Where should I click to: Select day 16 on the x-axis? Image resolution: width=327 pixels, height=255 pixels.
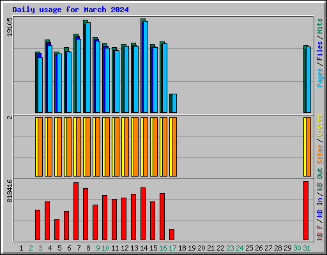click(x=163, y=248)
